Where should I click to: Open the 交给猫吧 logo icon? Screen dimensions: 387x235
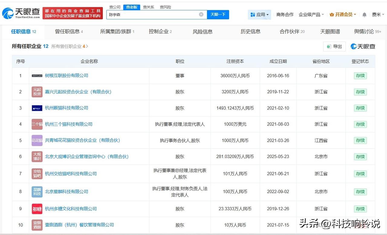point(37,174)
